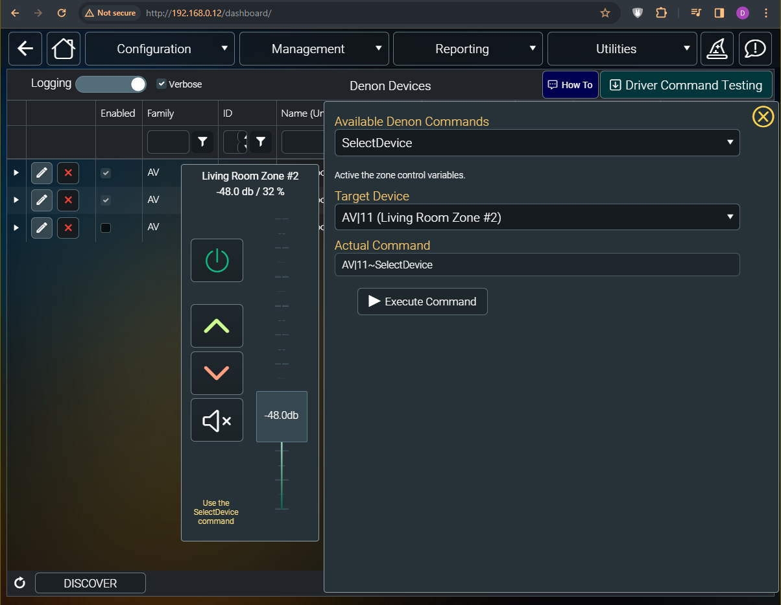
Task: Click Execute Command button
Action: [x=422, y=302]
